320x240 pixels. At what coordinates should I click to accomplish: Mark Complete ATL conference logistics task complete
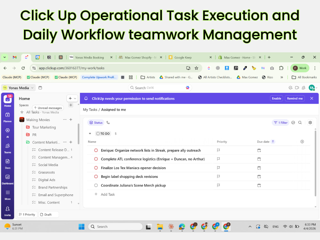coord(96,159)
